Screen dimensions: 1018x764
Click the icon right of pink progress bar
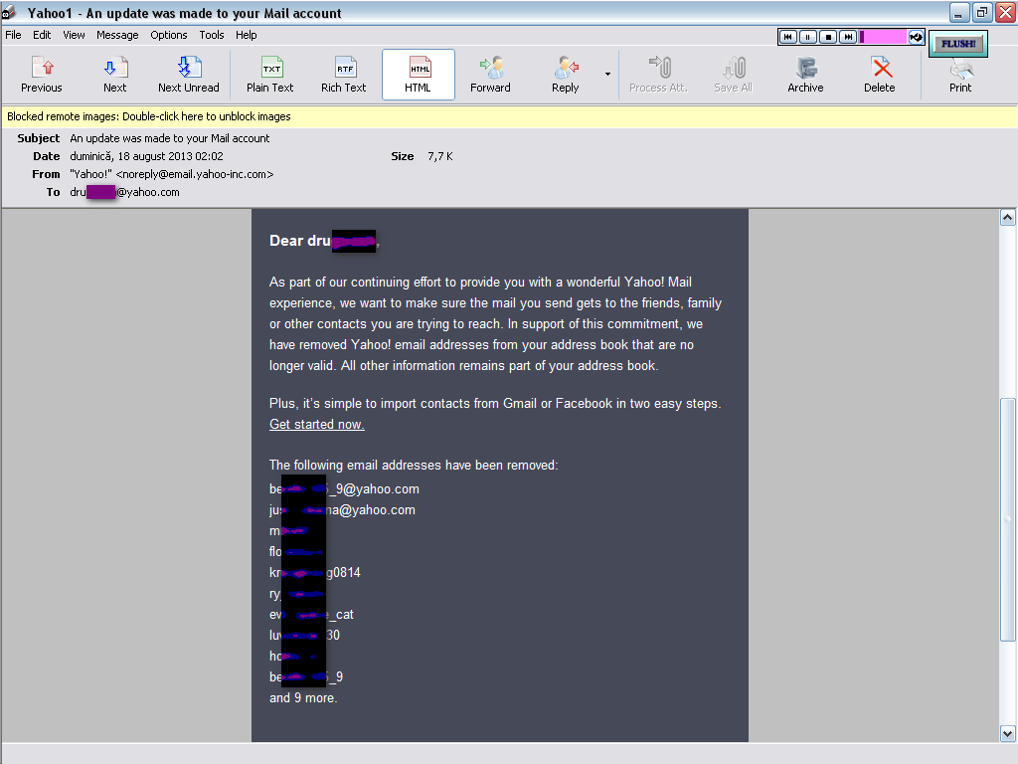coord(916,37)
